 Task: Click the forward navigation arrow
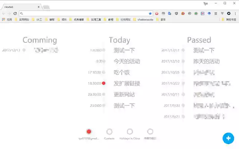click(9, 13)
